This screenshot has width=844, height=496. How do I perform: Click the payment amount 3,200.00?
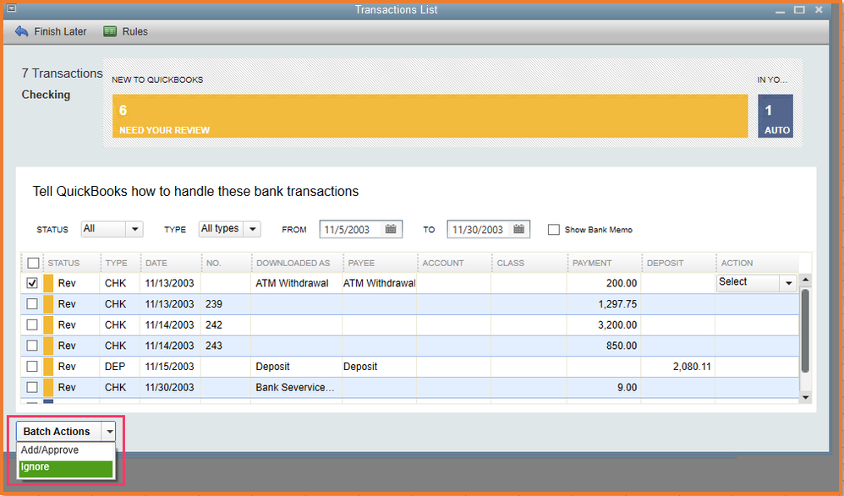617,325
